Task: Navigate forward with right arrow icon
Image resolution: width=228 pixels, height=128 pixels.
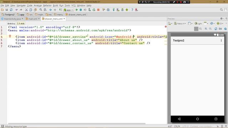Action: [x=55, y=10]
